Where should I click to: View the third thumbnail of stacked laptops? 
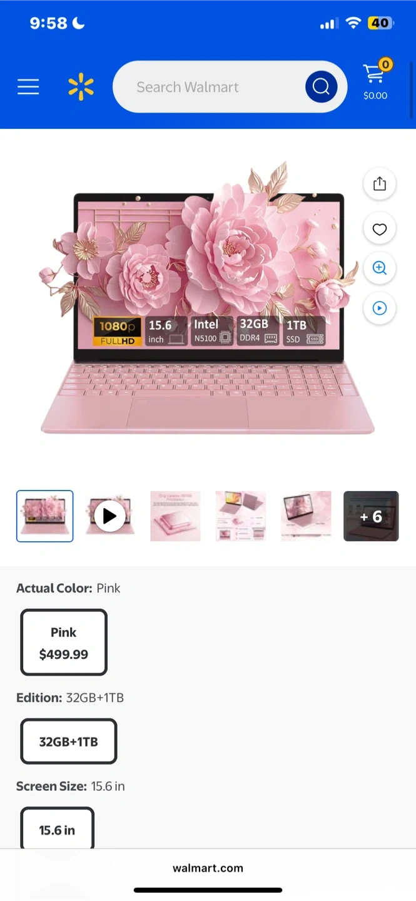click(x=176, y=516)
